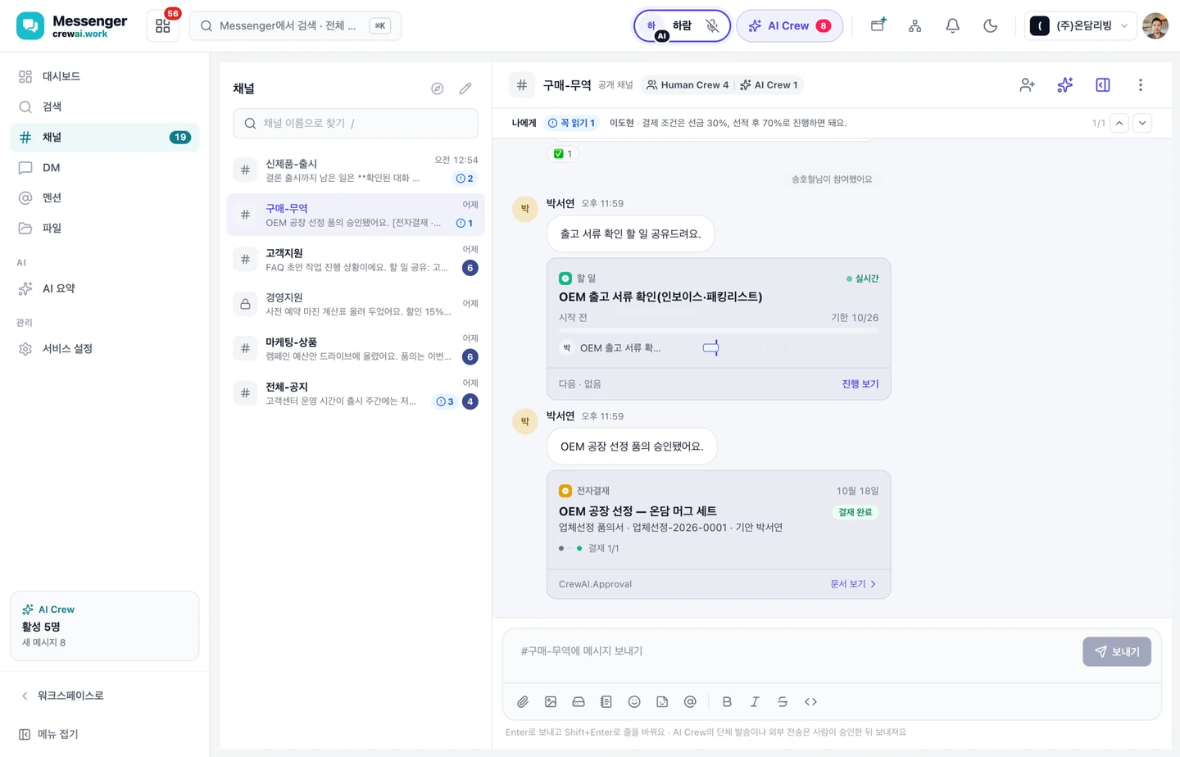1180x757 pixels.
Task: Go to previous pinned message arrow
Action: 1119,123
